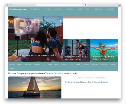Select the Oficina category

point(71,64)
